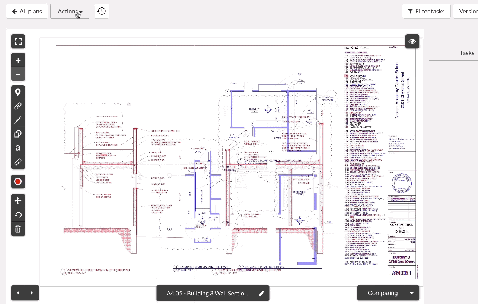Activate the move/pan arrows tool
The width and height of the screenshot is (478, 304).
pos(18,201)
